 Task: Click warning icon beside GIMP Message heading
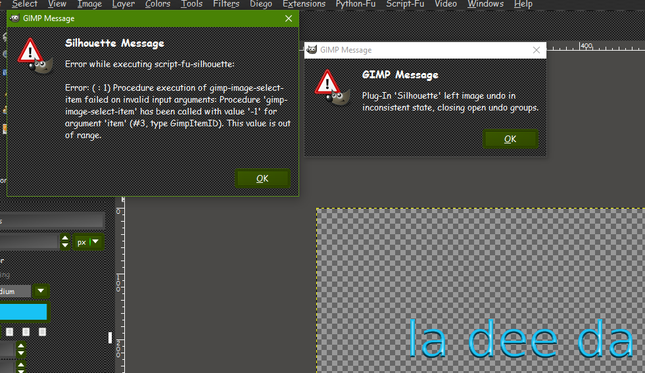(331, 87)
